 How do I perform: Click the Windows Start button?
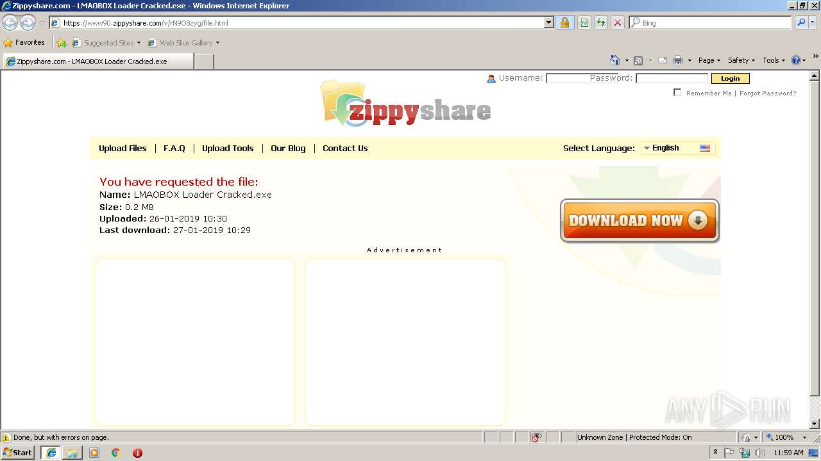click(x=18, y=453)
